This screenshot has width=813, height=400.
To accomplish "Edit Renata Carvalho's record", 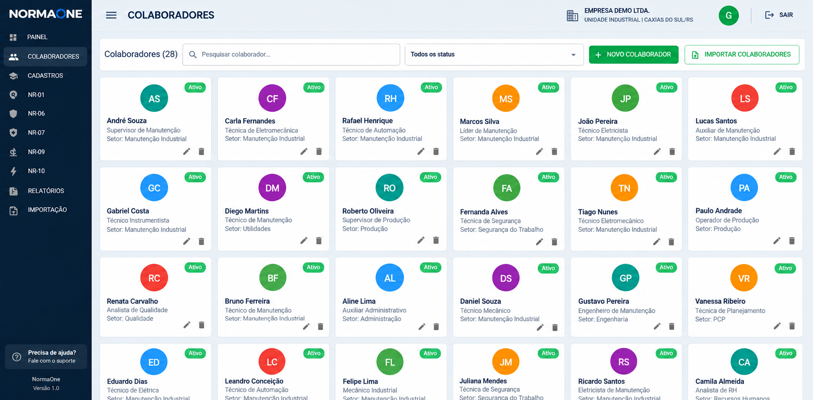I will [x=187, y=325].
